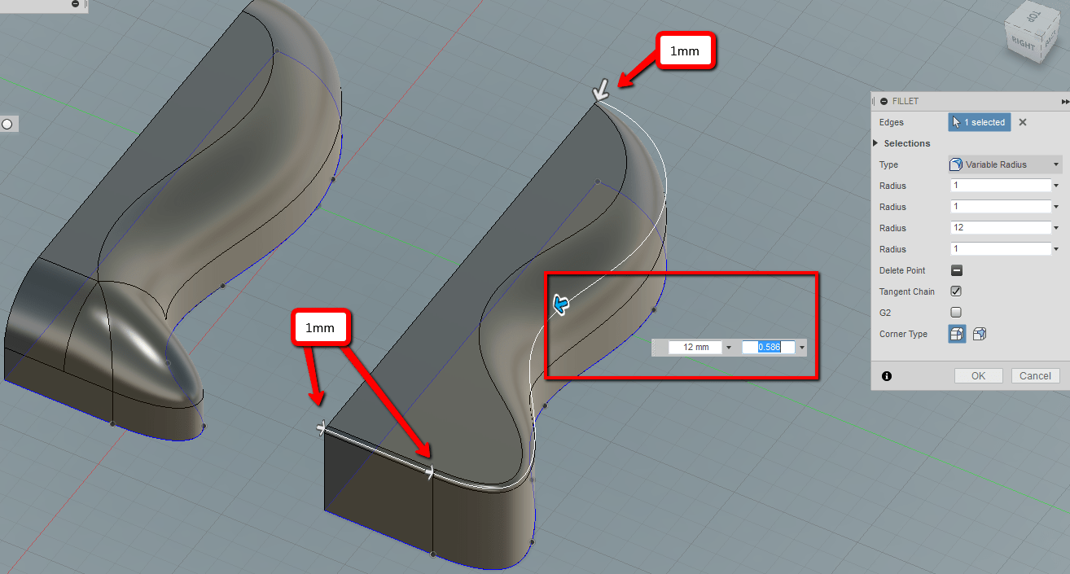Toggle the dialog pin arrows on Fillet header
Image resolution: width=1070 pixels, height=574 pixels.
pyautogui.click(x=1065, y=101)
